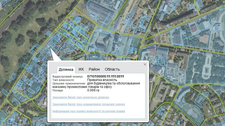Click the Площа label

pos(58,90)
